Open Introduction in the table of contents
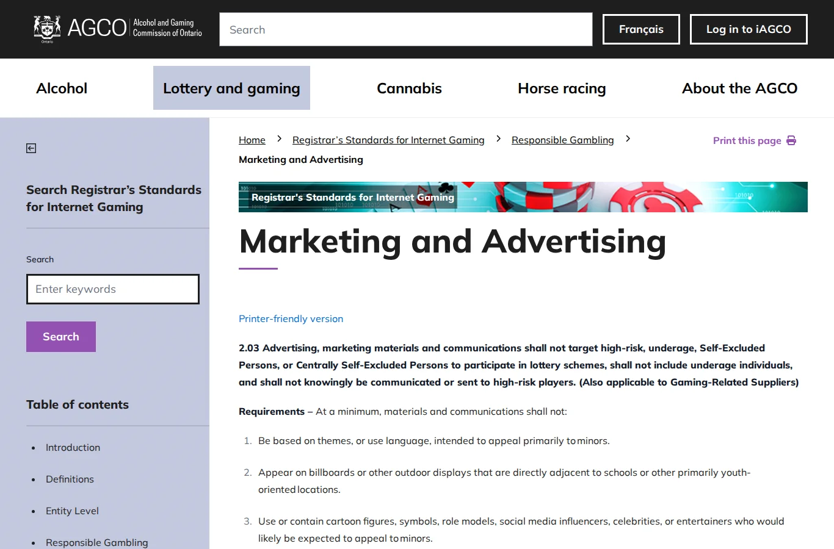 (x=73, y=447)
